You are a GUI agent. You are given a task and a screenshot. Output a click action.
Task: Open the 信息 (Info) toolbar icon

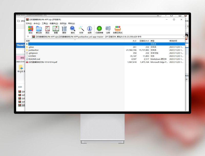pyautogui.click(x=89, y=29)
